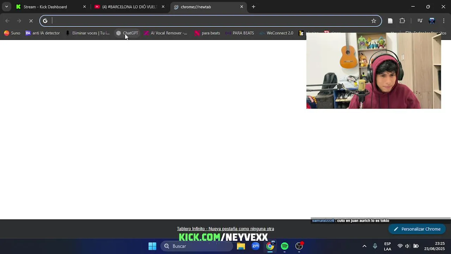Bookmark this tab with the star icon
451x254 pixels.
(373, 21)
